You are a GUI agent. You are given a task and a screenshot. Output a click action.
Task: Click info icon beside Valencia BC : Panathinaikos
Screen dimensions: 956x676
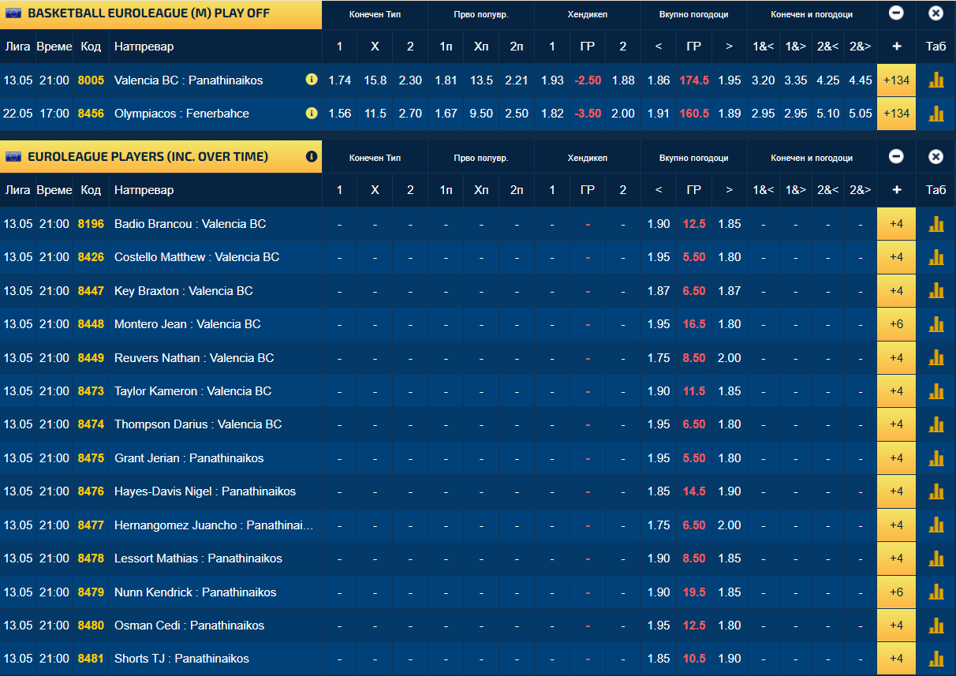coord(312,80)
